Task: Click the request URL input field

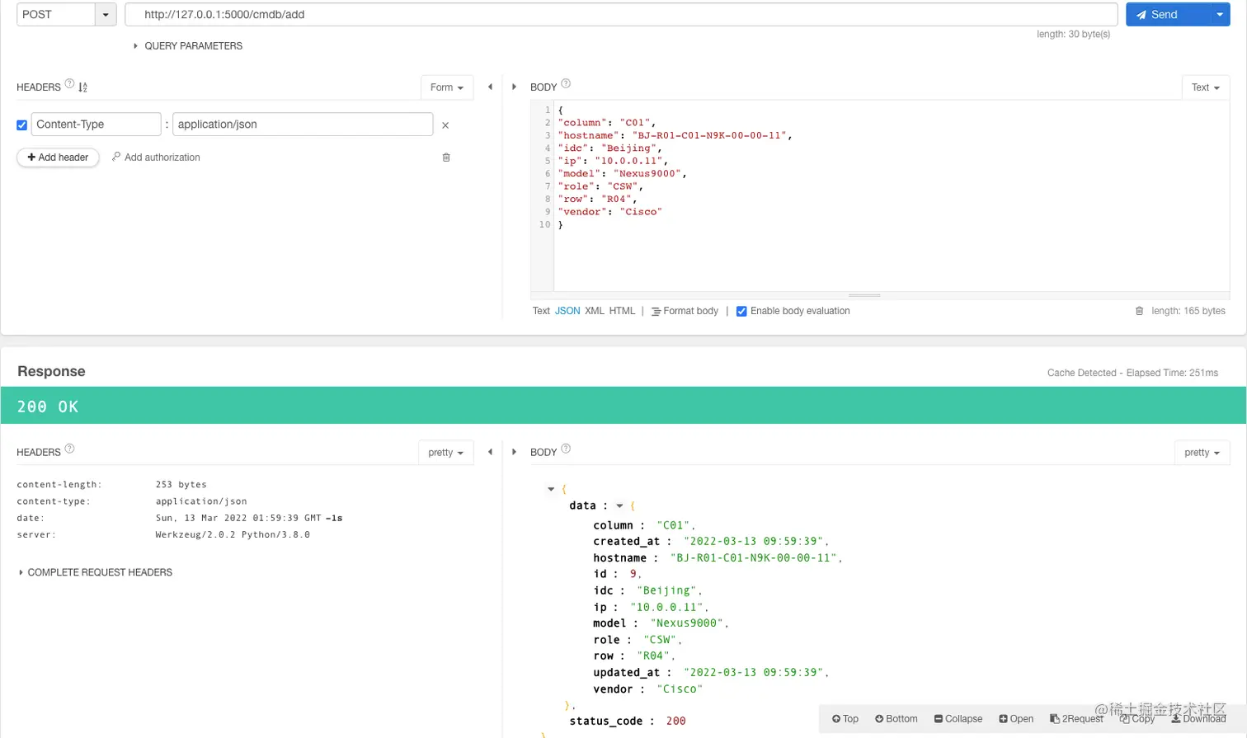Action: pos(621,15)
